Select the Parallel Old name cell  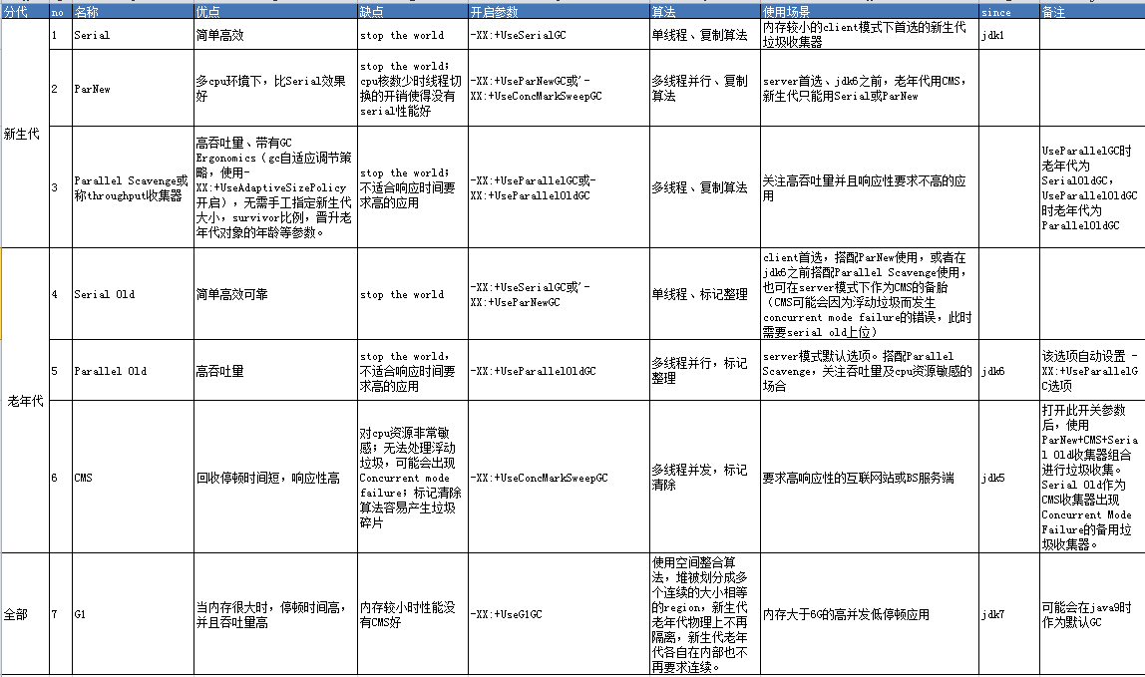click(133, 370)
